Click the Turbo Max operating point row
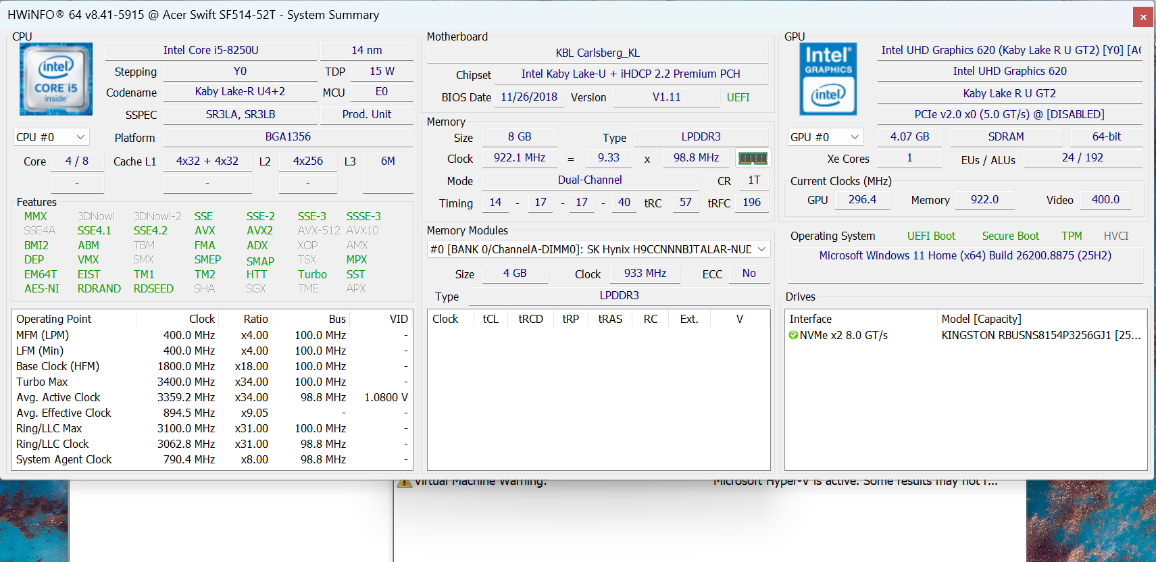 (x=211, y=382)
